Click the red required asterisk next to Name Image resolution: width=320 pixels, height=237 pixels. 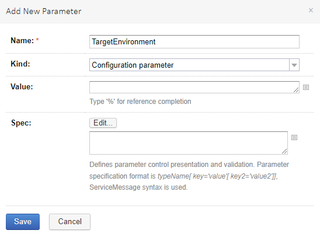pos(37,39)
